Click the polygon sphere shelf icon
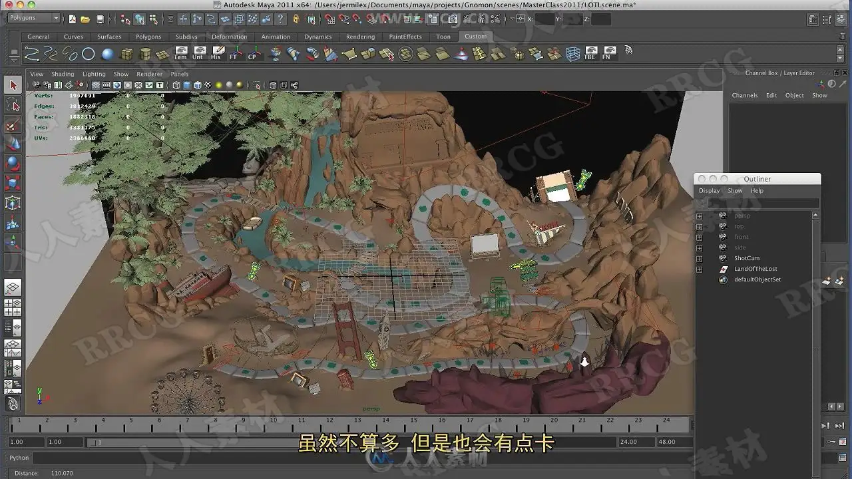 (x=108, y=54)
